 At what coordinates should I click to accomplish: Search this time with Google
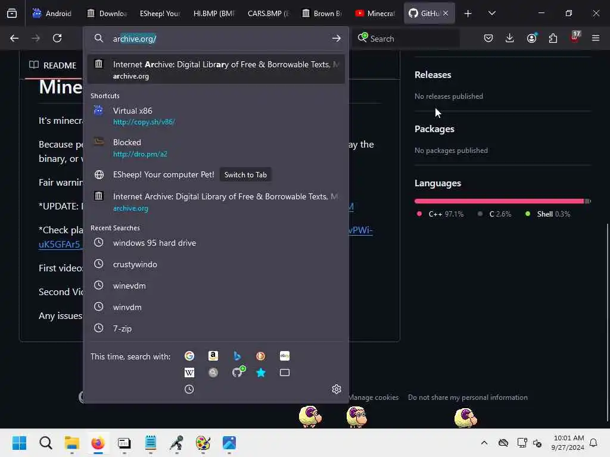click(189, 356)
